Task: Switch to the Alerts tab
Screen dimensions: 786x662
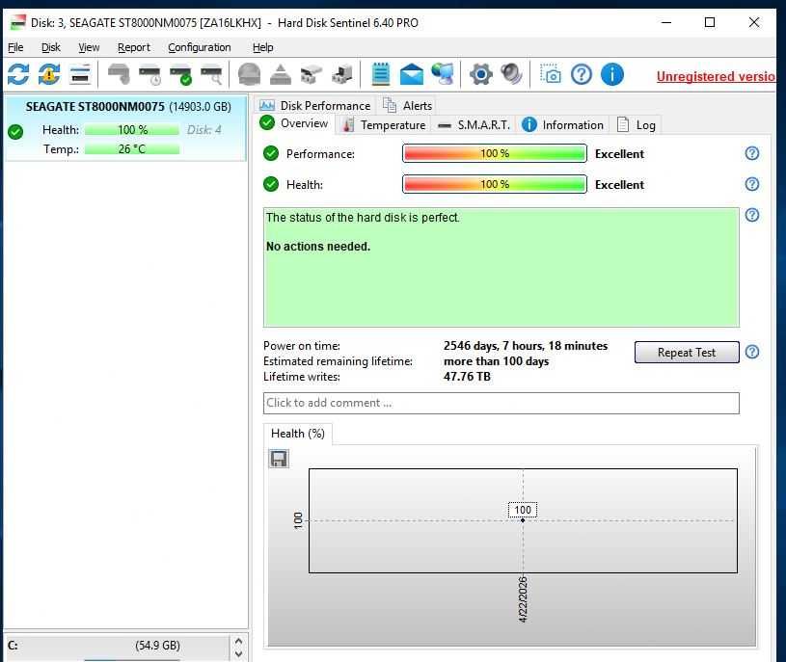Action: (408, 106)
